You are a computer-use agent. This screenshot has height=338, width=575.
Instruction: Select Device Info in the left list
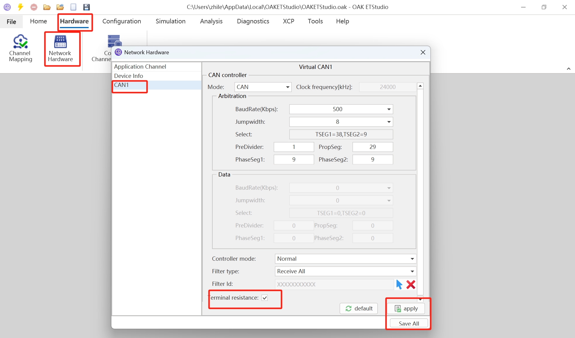(128, 76)
